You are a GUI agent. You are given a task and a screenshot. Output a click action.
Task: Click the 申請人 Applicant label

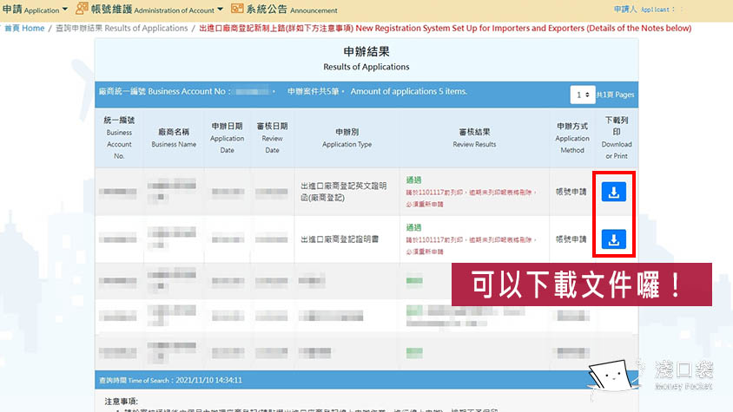pyautogui.click(x=644, y=10)
